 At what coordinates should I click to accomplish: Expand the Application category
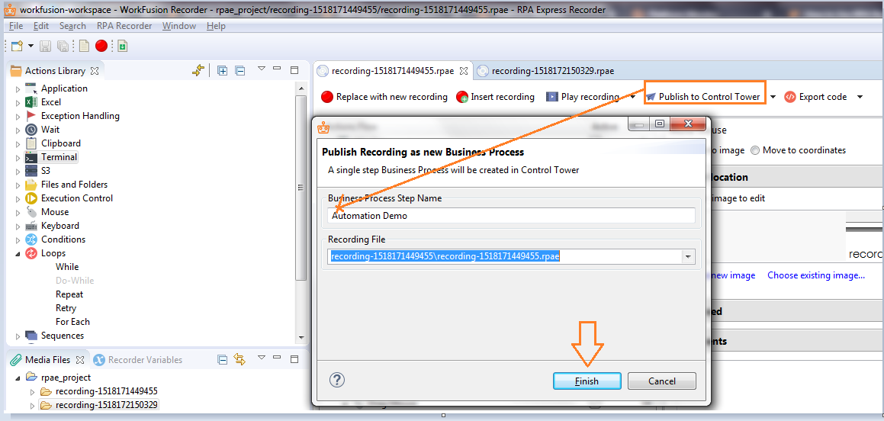pyautogui.click(x=18, y=89)
